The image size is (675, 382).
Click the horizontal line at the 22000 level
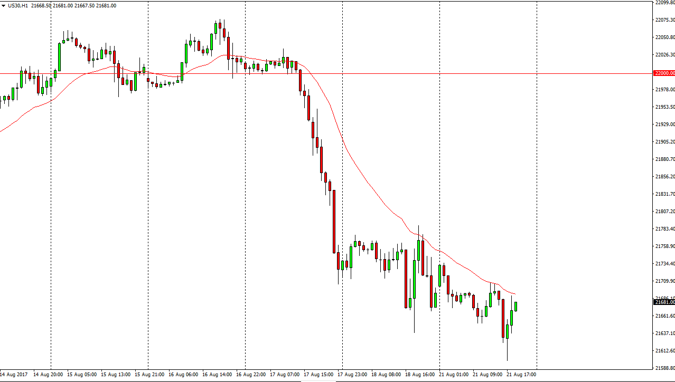pyautogui.click(x=423, y=73)
